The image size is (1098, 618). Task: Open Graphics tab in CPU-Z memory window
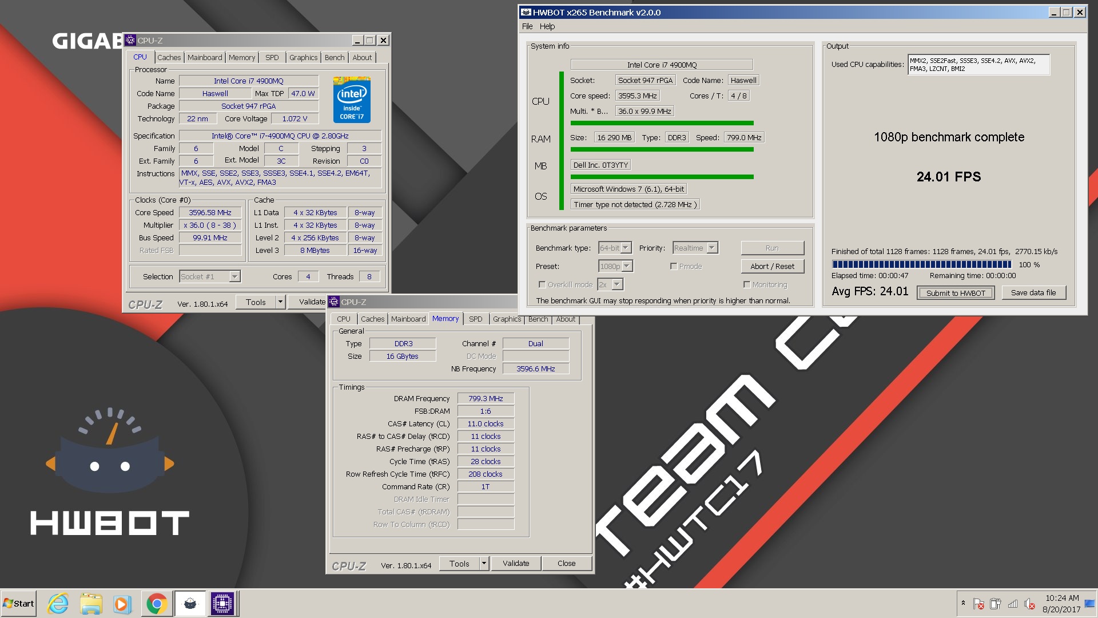coord(507,319)
